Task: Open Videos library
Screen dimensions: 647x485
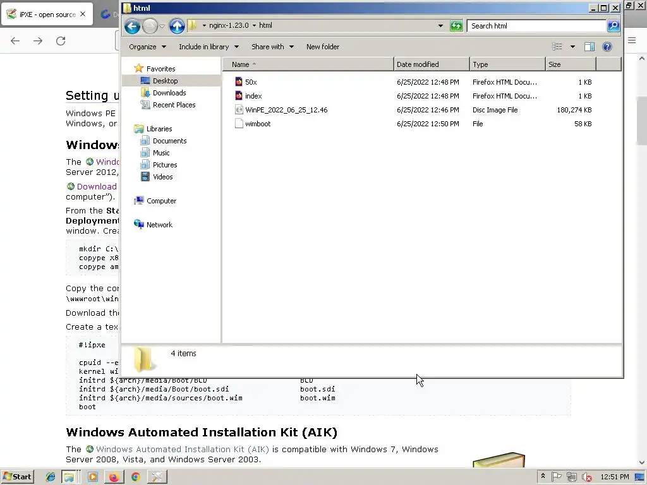Action: (x=162, y=177)
